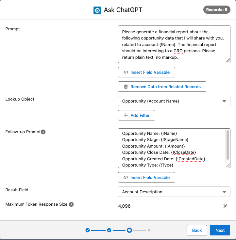
Task: Click the info icon beside Follow-up Prompt
Action: pos(43,132)
